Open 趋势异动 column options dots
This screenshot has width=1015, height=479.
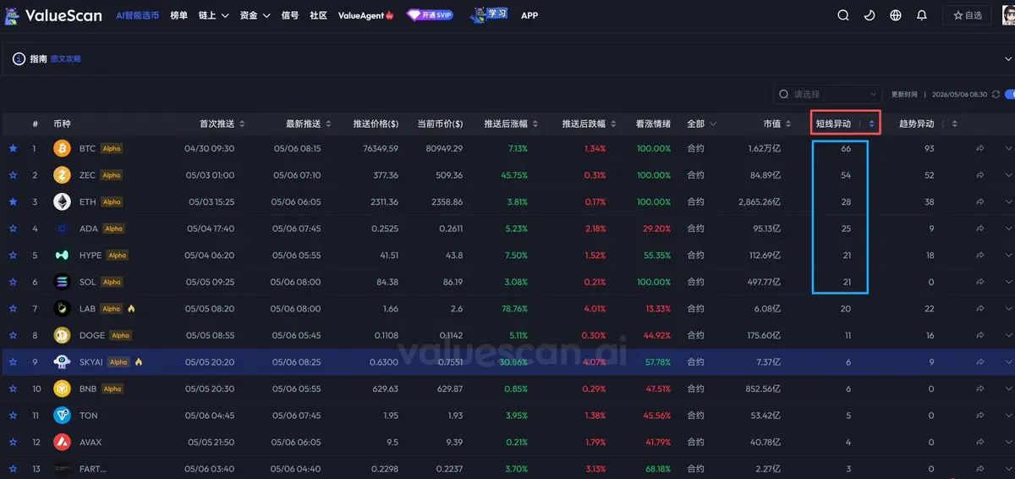pyautogui.click(x=943, y=124)
